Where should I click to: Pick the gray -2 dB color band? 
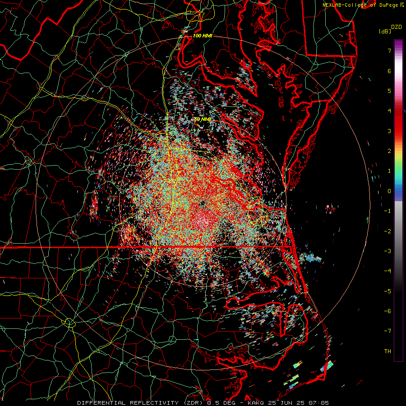click(398, 231)
